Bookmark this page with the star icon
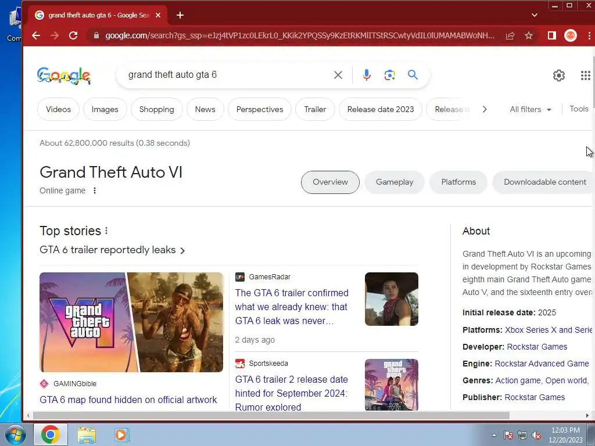595x446 pixels. (x=529, y=35)
